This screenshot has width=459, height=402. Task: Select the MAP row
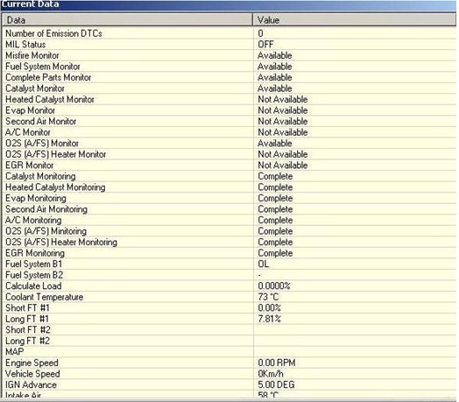229,352
